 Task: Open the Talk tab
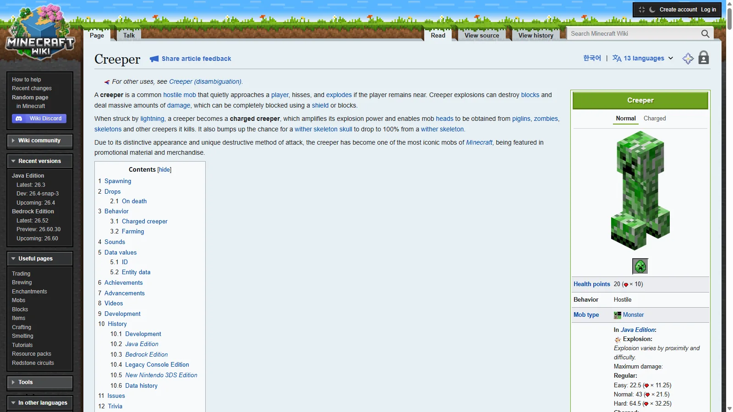(x=129, y=35)
